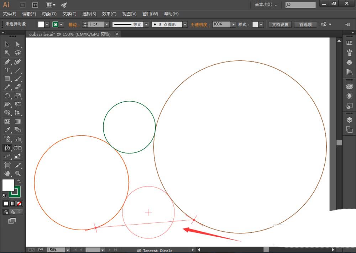
Task: Select the Zoom magnifier tool
Action: click(18, 174)
